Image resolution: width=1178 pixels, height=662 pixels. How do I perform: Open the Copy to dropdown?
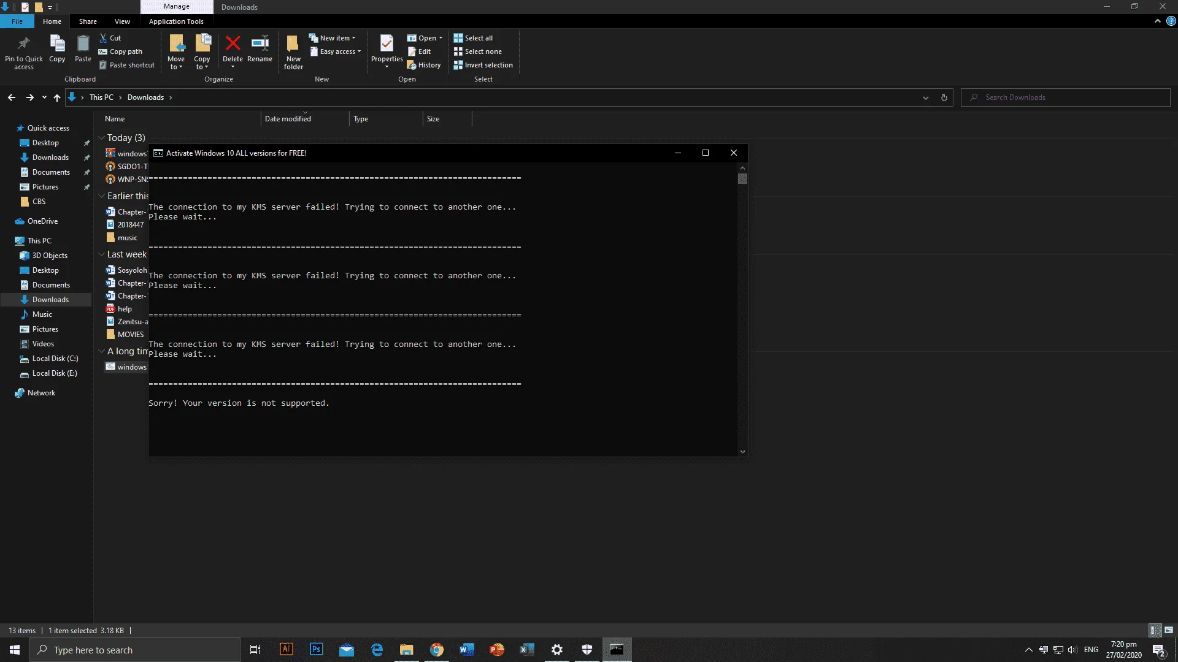pyautogui.click(x=202, y=63)
